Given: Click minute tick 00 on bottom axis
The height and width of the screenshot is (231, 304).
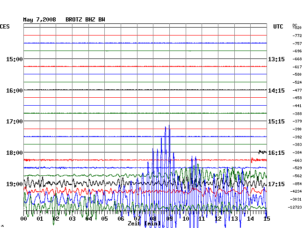Looking at the screenshot, I should pos(24,218).
